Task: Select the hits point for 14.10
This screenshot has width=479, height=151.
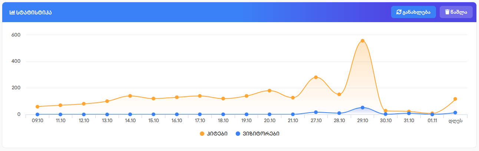Action: (x=130, y=96)
